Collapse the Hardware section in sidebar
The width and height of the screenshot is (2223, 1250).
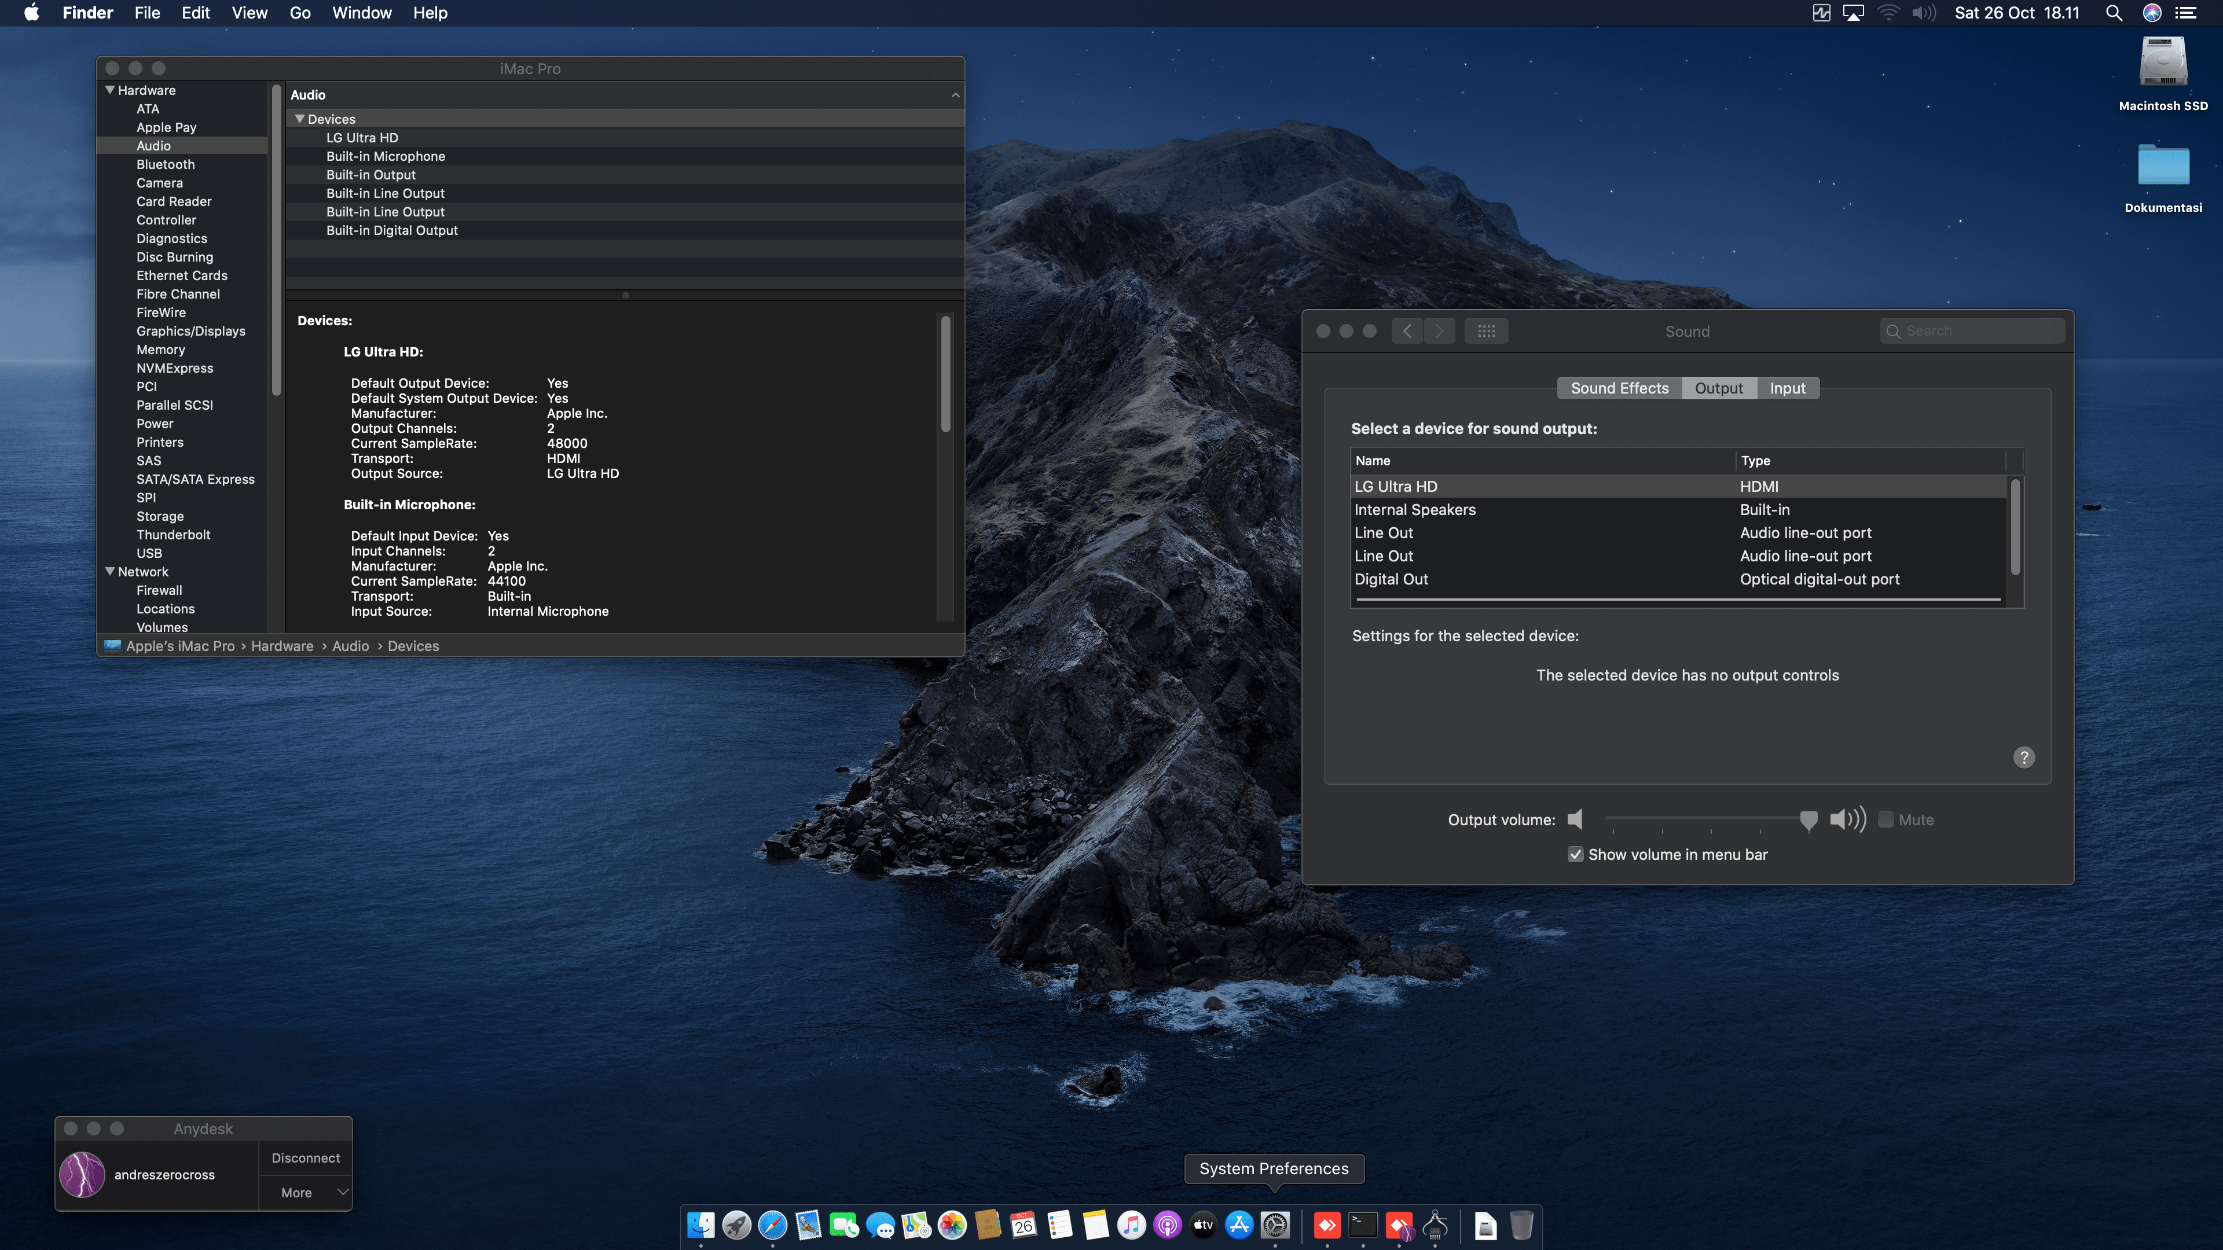click(109, 90)
